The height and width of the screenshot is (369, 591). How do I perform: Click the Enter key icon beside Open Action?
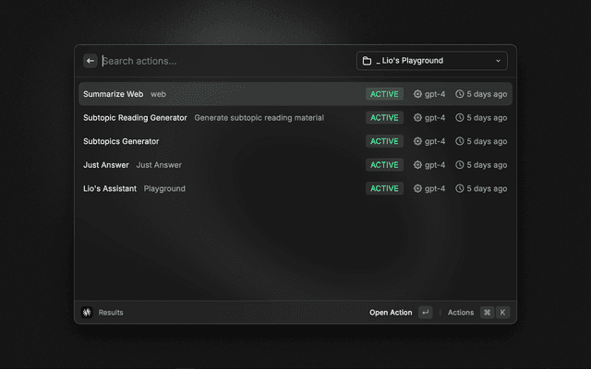click(425, 313)
